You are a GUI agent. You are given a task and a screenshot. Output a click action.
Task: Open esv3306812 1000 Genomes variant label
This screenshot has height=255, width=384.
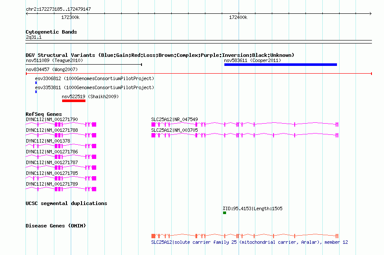[x=94, y=78]
